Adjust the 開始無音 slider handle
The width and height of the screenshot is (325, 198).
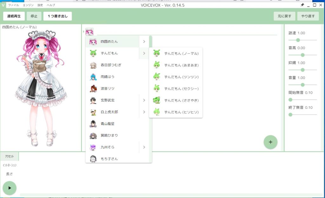point(290,100)
